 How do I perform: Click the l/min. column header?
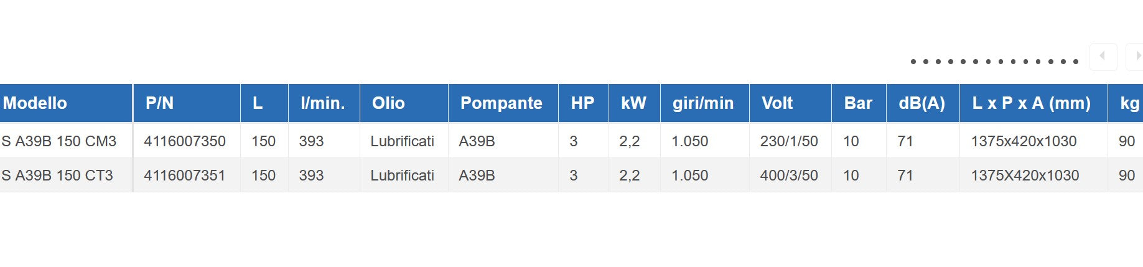322,103
